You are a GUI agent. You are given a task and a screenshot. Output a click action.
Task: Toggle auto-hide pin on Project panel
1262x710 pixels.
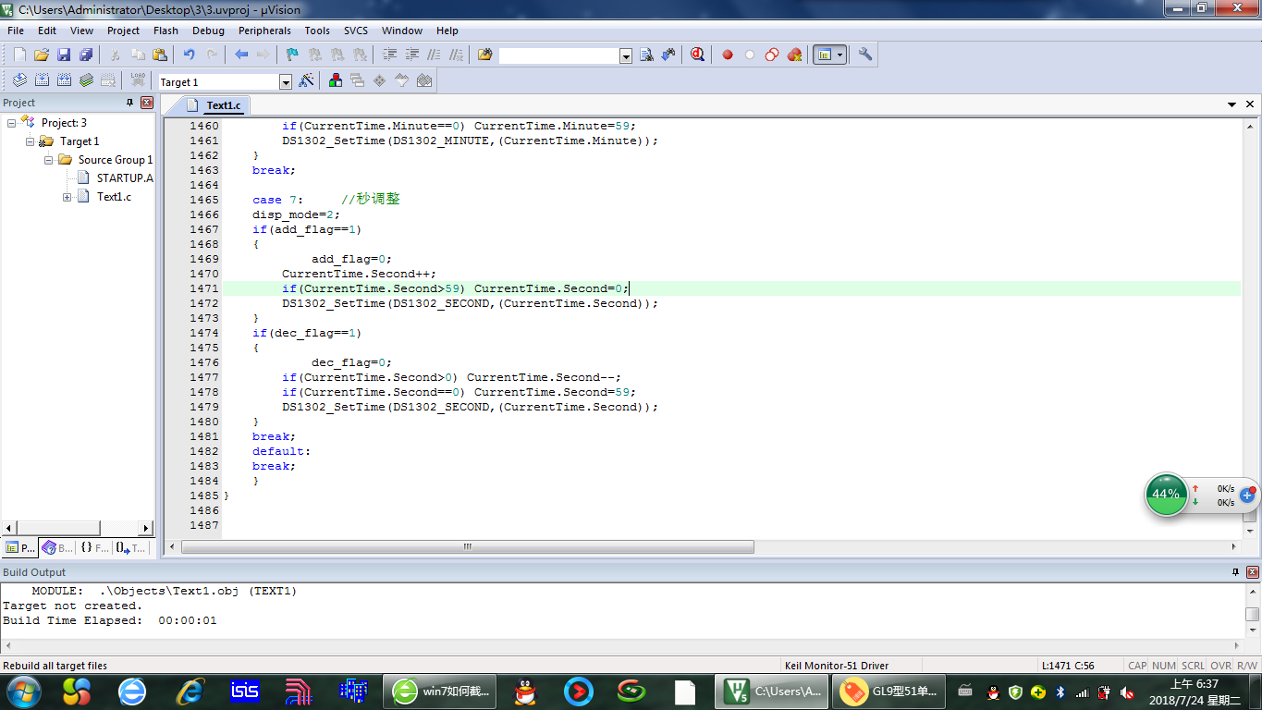(129, 103)
